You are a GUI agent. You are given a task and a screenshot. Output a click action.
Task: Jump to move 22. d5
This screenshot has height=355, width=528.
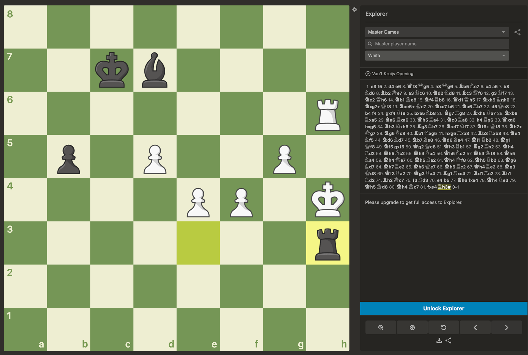494,106
